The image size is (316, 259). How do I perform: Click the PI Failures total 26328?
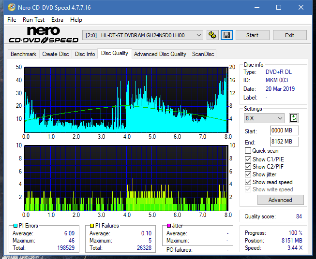click(x=144, y=248)
